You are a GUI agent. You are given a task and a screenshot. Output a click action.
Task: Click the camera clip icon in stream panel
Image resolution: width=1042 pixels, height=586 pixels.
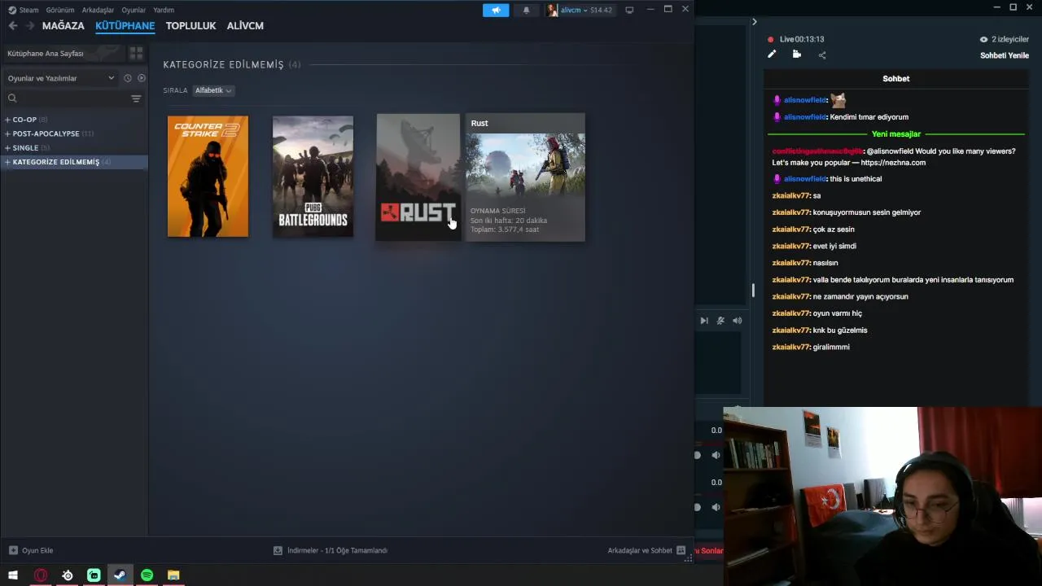(797, 55)
